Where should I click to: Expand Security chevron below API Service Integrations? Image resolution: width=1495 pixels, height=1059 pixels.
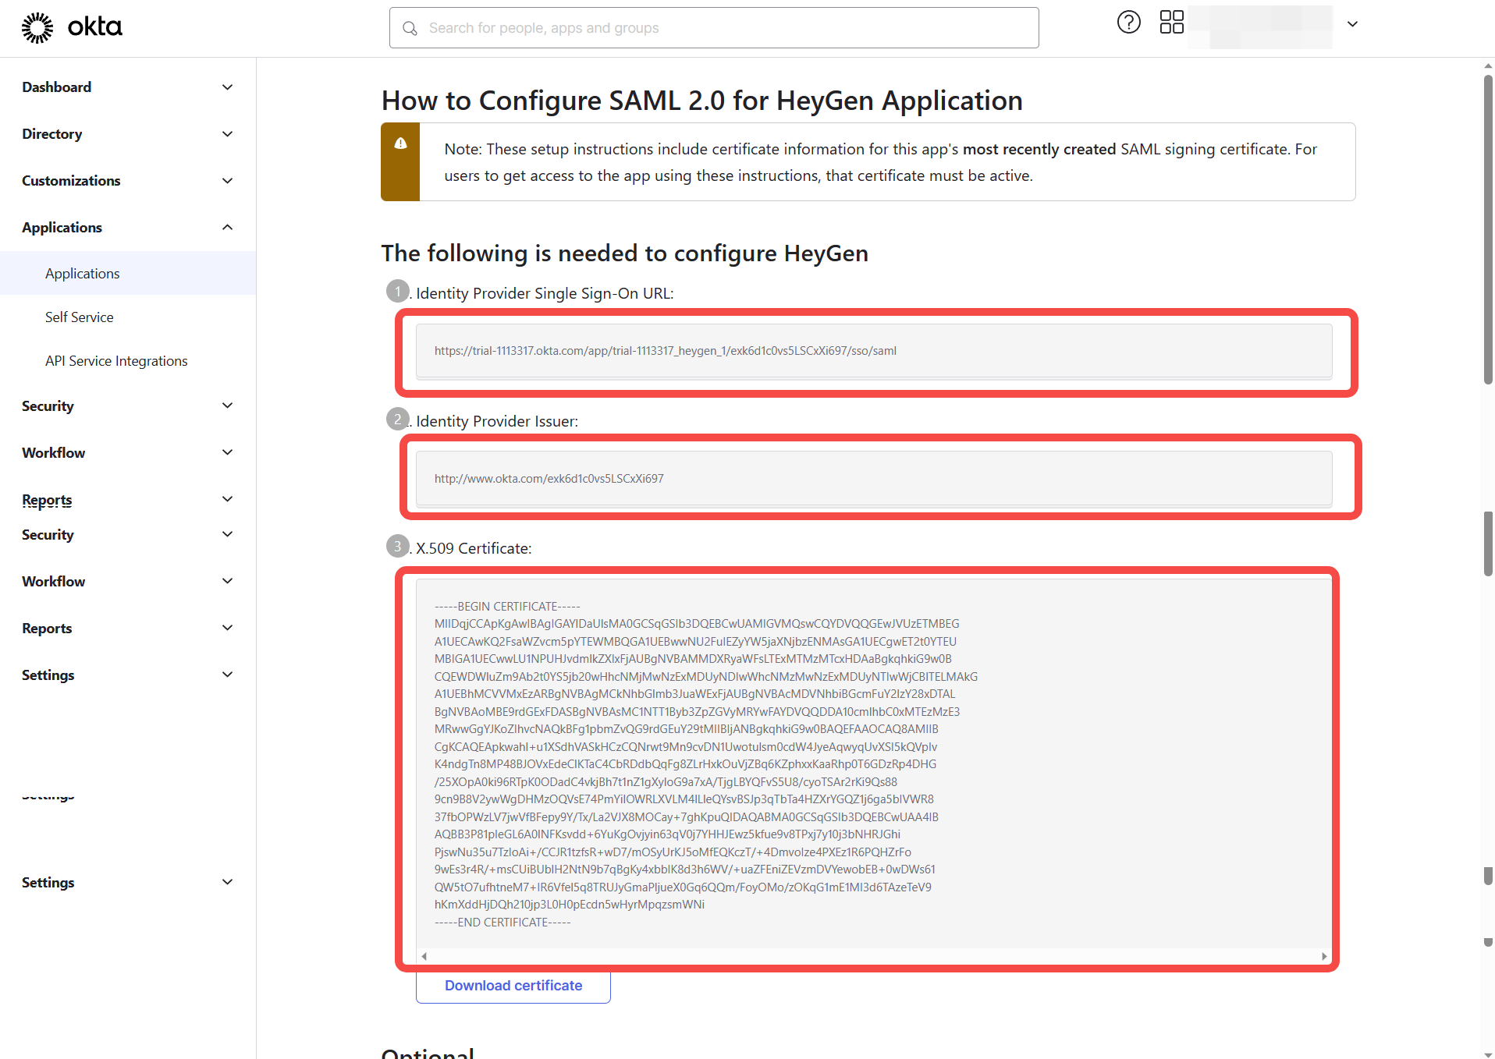227,406
